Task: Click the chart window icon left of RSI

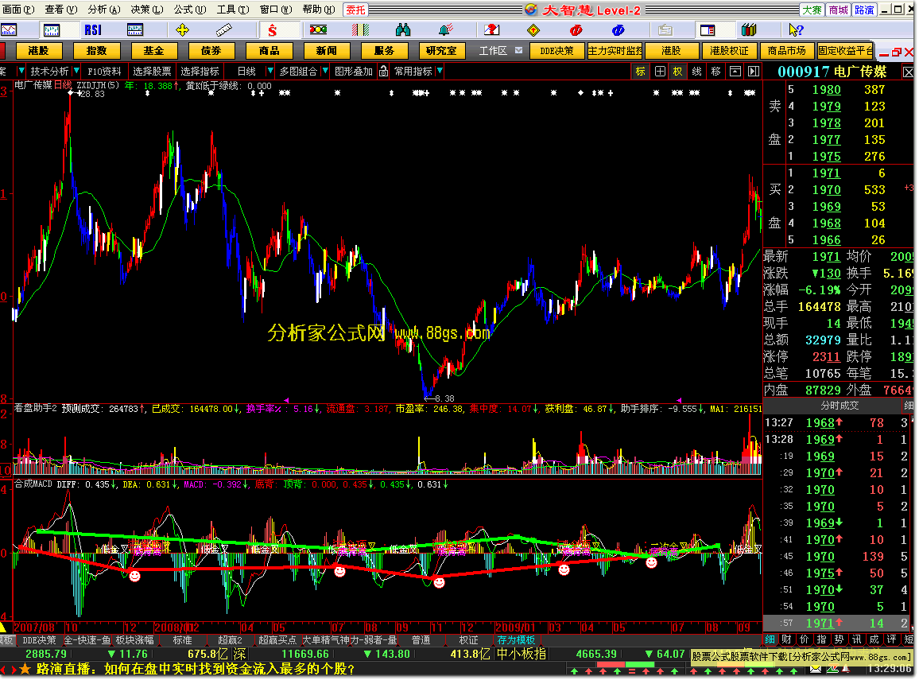Action: click(52, 30)
